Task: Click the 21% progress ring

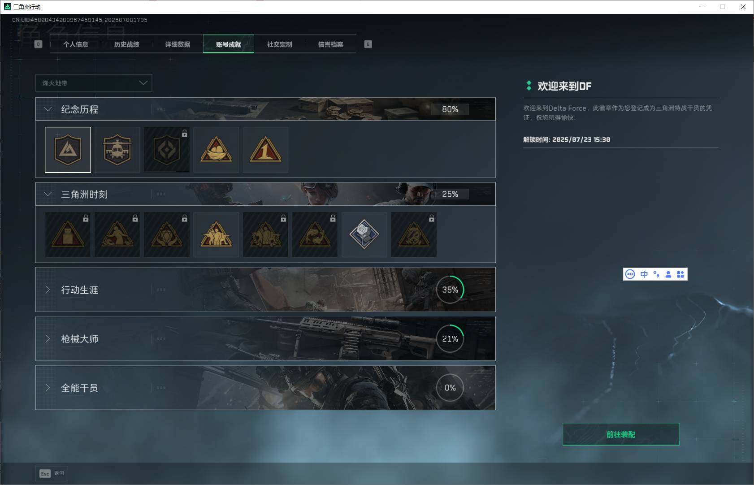Action: tap(450, 338)
